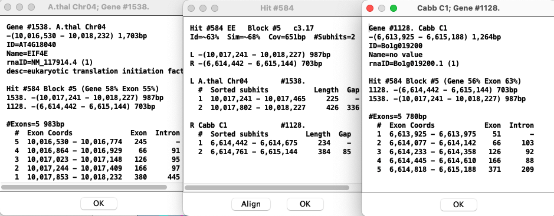Click the -(10,016,530 - 10,018,232) 1,703bp line
This screenshot has height=216, width=554.
[77, 36]
